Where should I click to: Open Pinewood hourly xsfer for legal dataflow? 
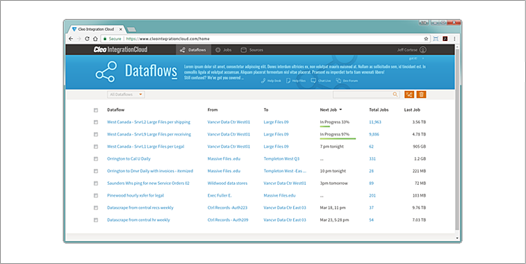click(135, 195)
